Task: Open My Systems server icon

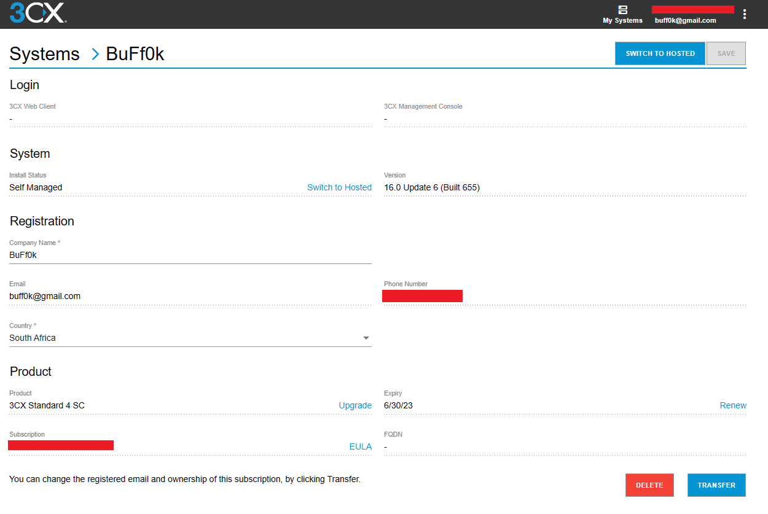Action: [x=622, y=10]
